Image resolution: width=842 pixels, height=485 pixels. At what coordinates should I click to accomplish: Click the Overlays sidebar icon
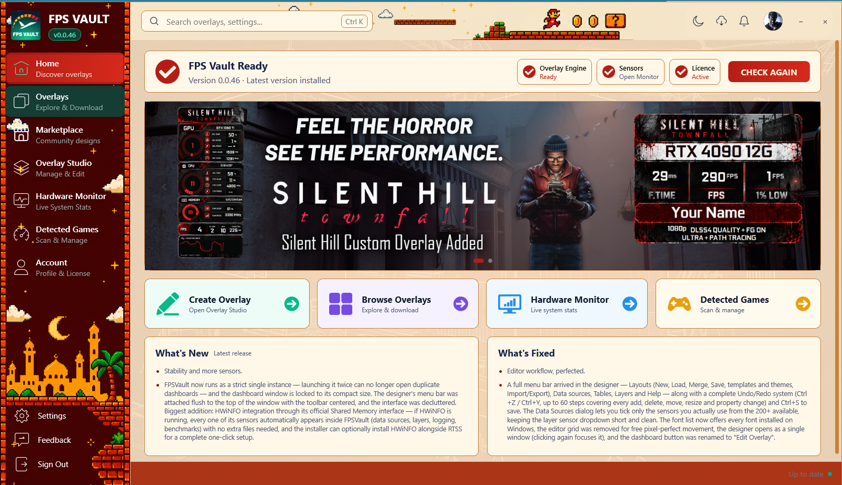(21, 102)
